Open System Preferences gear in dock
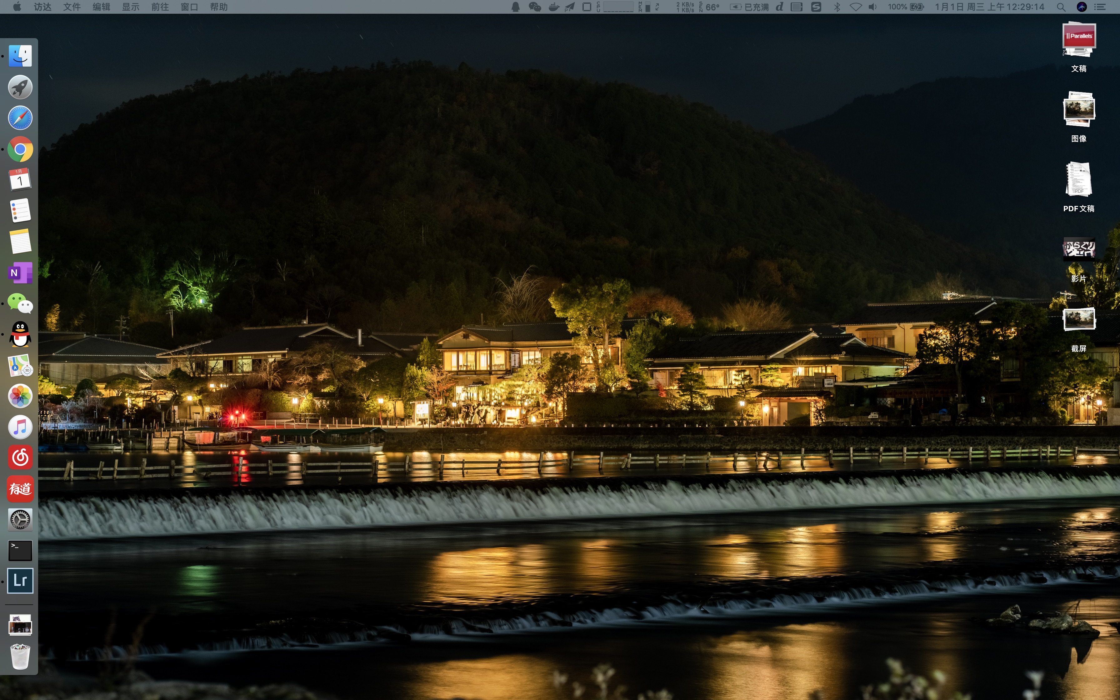 click(x=20, y=519)
